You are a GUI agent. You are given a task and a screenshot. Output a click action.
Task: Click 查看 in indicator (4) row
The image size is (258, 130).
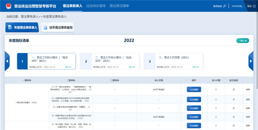pos(248,117)
